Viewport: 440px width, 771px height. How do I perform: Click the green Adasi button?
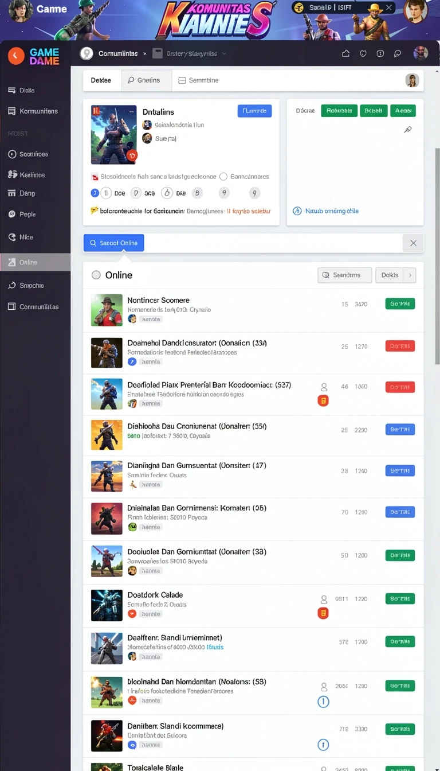tap(403, 111)
